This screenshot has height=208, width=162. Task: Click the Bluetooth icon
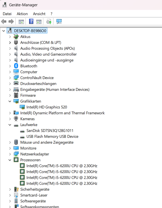point(16,66)
